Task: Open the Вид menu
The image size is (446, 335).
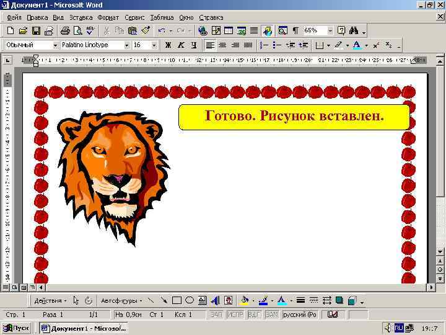Action: pos(58,17)
